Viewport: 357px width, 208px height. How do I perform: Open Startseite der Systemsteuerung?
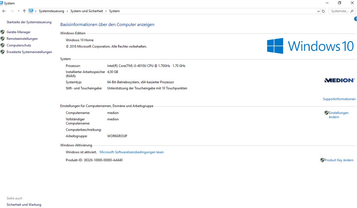pyautogui.click(x=29, y=22)
